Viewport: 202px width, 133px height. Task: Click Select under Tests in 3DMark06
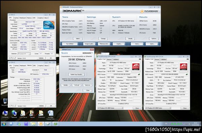tap(78, 38)
